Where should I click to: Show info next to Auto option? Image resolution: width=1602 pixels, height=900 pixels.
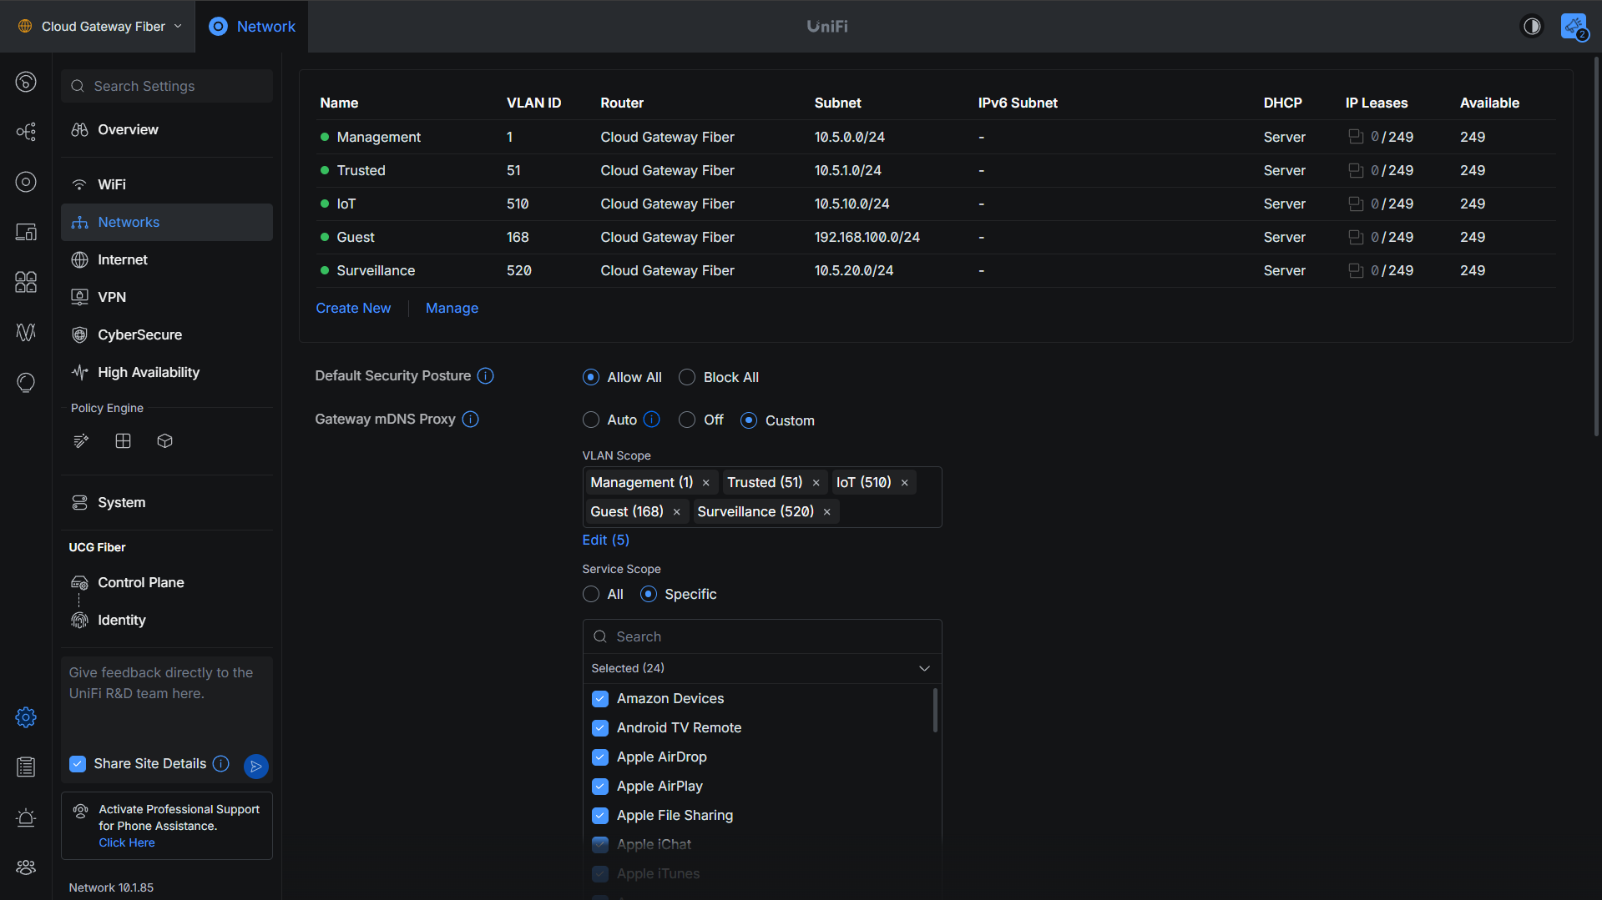click(652, 420)
